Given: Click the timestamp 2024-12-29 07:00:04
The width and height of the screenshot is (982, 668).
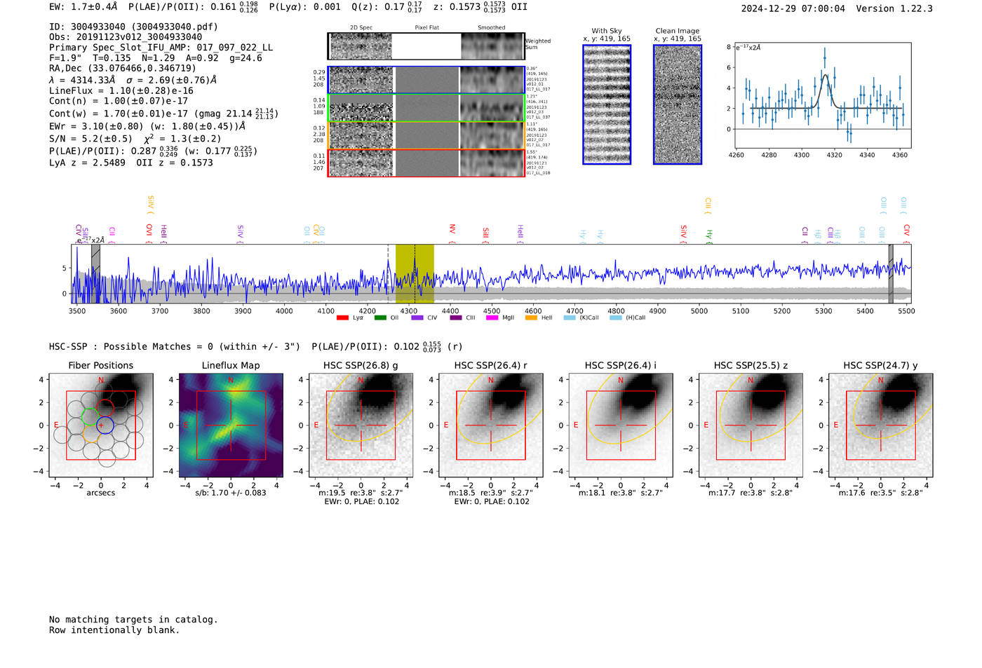Looking at the screenshot, I should click(x=793, y=8).
